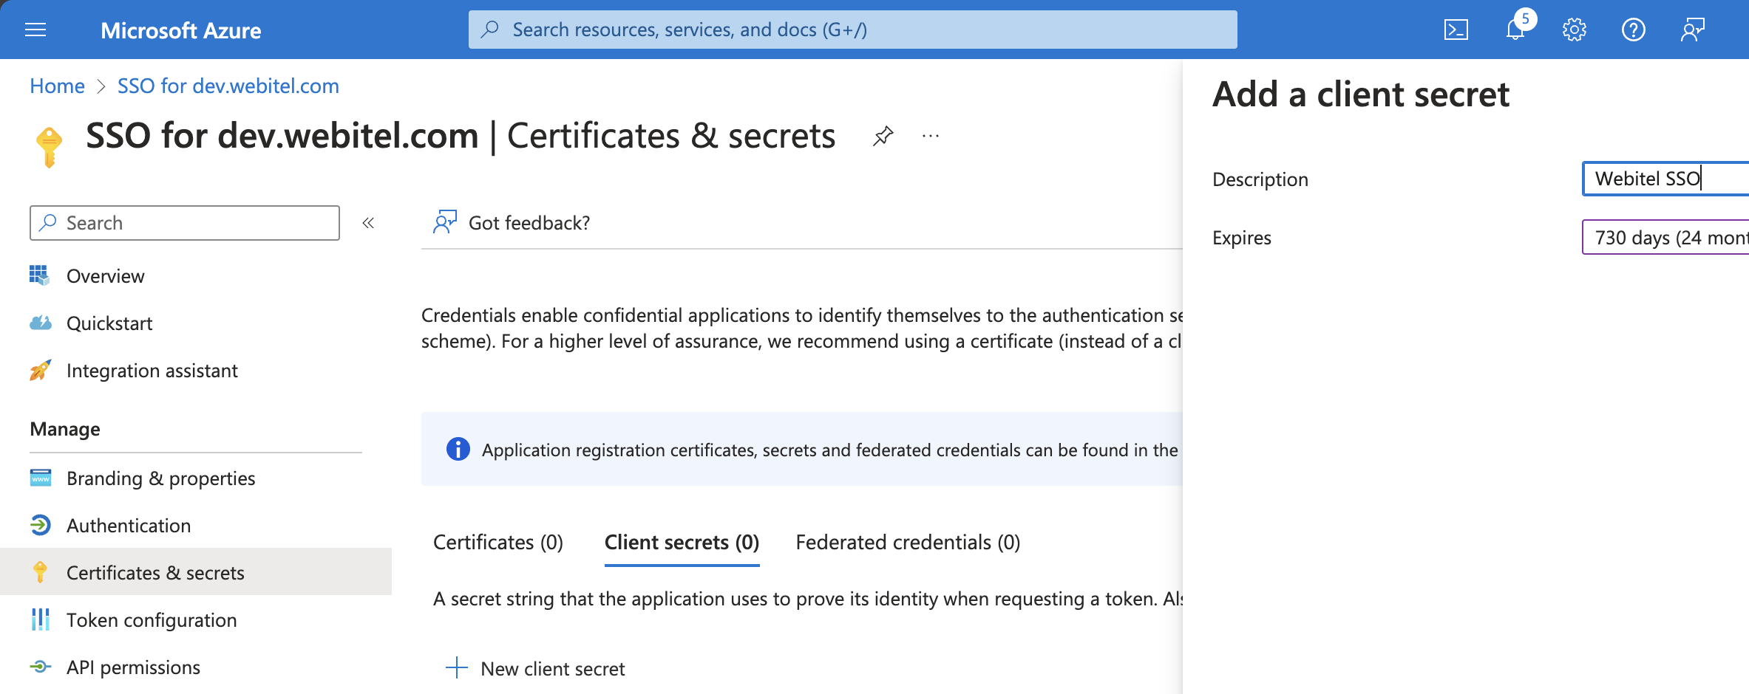Focus the sidebar Search field
This screenshot has height=694, width=1749.
click(185, 223)
